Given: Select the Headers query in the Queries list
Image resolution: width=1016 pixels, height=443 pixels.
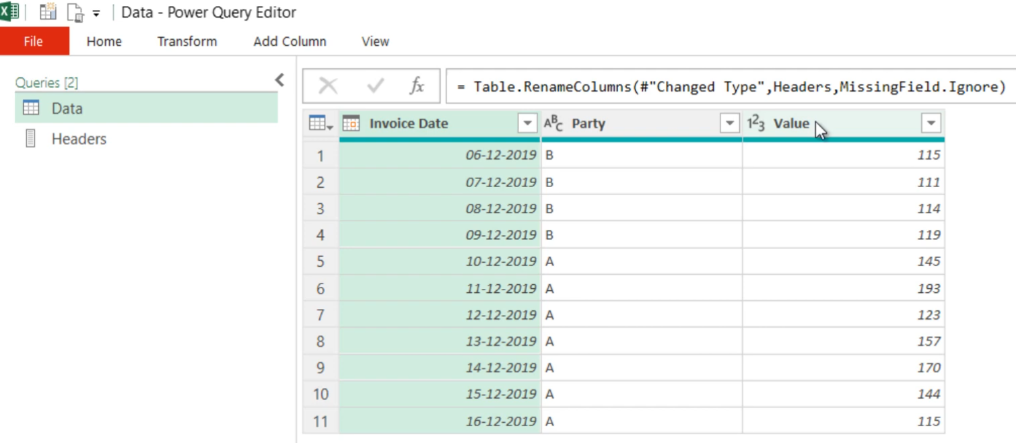Looking at the screenshot, I should coord(79,139).
